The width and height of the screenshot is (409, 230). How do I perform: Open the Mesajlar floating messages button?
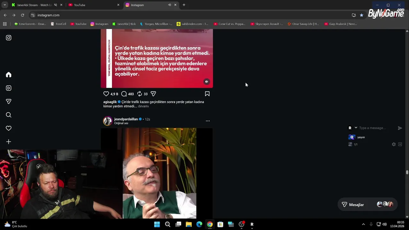click(x=367, y=204)
